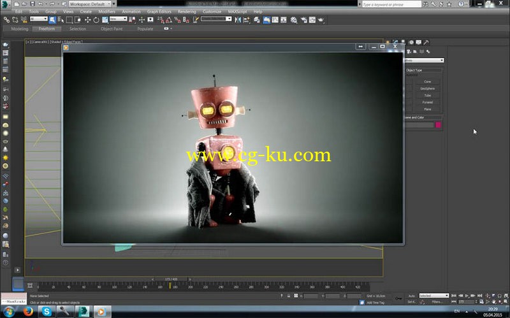Open Edit Named Selection Sets

pyautogui.click(x=196, y=20)
